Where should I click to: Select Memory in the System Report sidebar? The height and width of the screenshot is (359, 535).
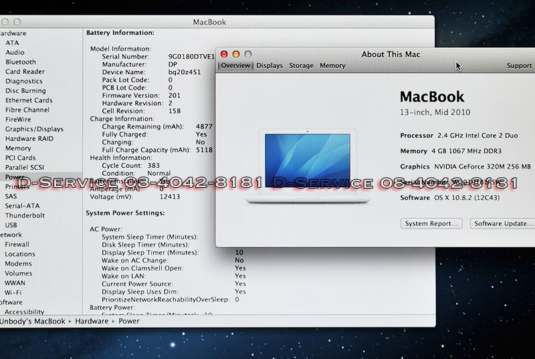pyautogui.click(x=18, y=148)
